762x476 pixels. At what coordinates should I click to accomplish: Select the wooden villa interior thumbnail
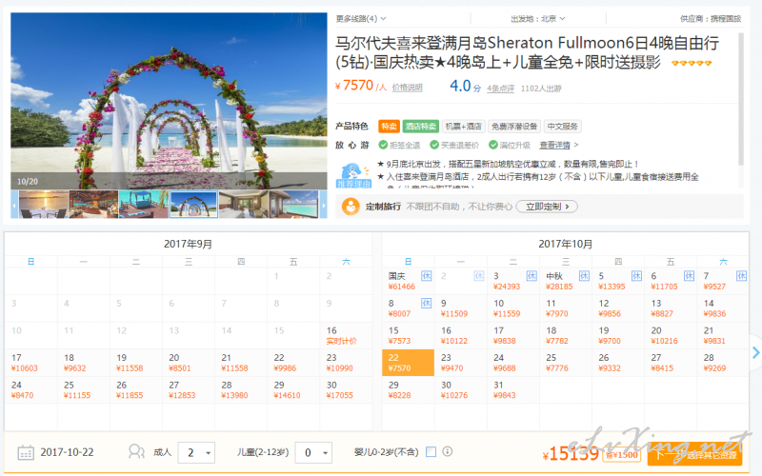click(x=93, y=204)
